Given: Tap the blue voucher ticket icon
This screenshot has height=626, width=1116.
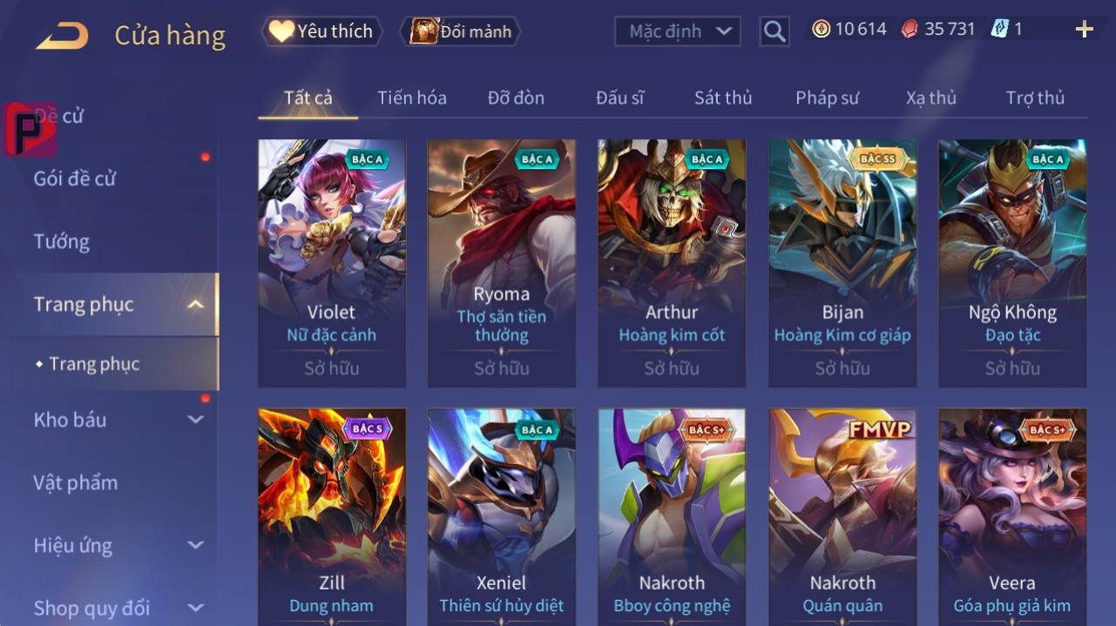Looking at the screenshot, I should (x=999, y=29).
